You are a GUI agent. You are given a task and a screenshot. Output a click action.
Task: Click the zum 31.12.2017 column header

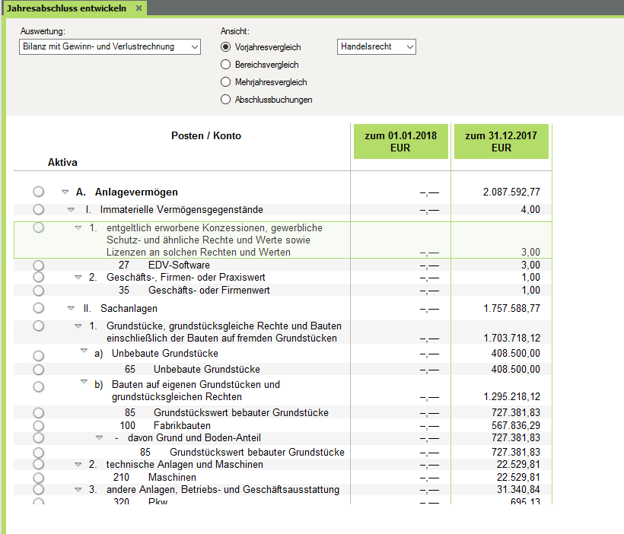[501, 141]
